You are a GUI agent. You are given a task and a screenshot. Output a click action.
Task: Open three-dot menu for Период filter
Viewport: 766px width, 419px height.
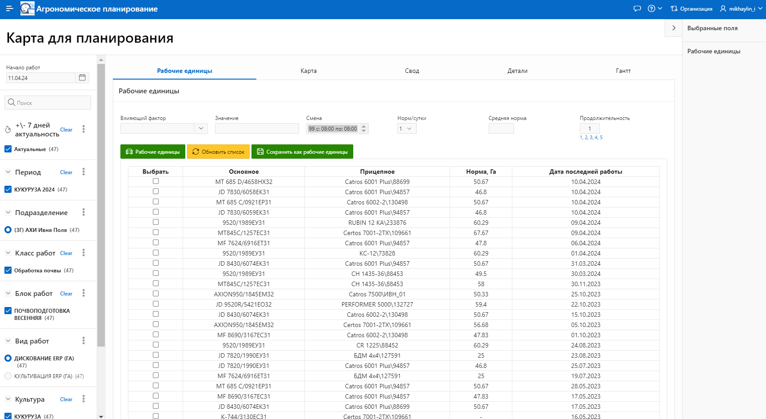84,172
